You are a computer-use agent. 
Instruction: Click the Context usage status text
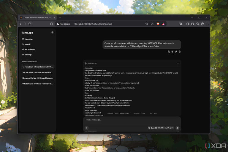coord(118,113)
